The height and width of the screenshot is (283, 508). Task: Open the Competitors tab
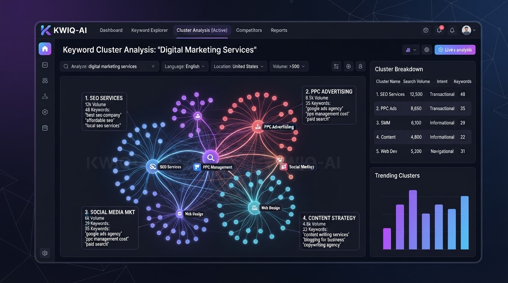point(249,30)
